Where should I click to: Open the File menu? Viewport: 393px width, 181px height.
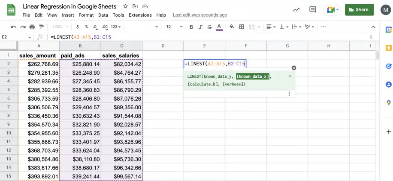[x=26, y=15]
